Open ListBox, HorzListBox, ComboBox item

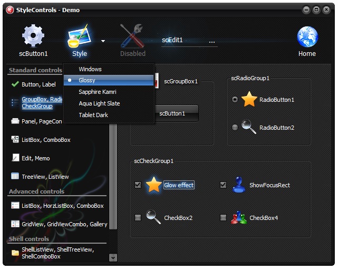[63, 206]
